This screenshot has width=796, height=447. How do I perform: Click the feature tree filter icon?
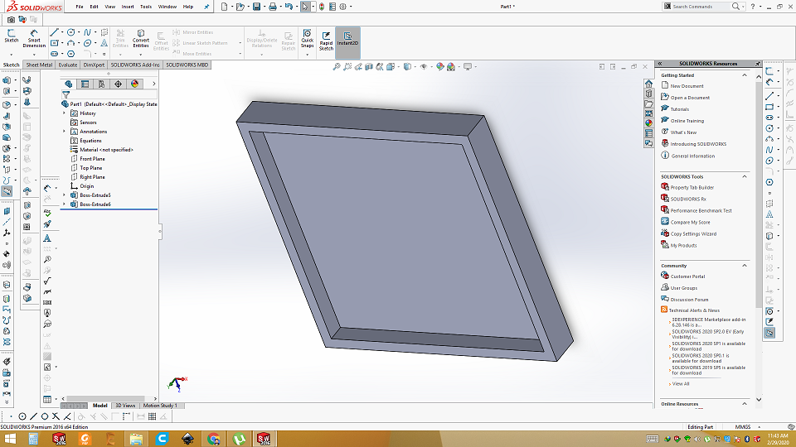click(x=66, y=94)
